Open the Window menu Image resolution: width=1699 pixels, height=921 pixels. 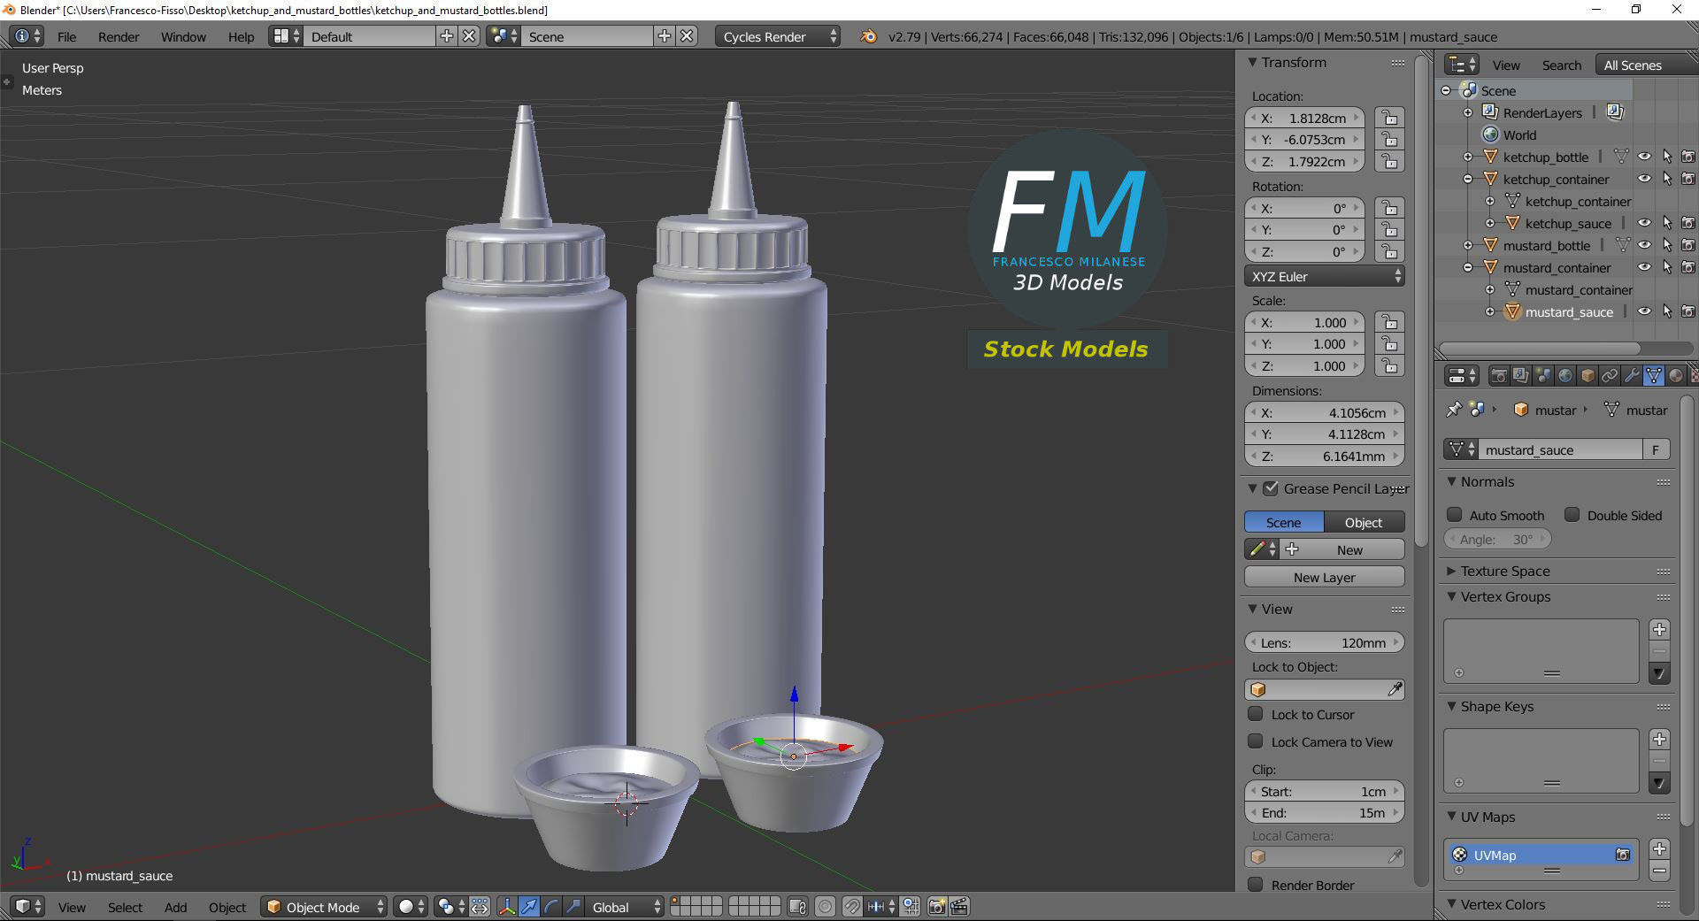[x=183, y=36]
